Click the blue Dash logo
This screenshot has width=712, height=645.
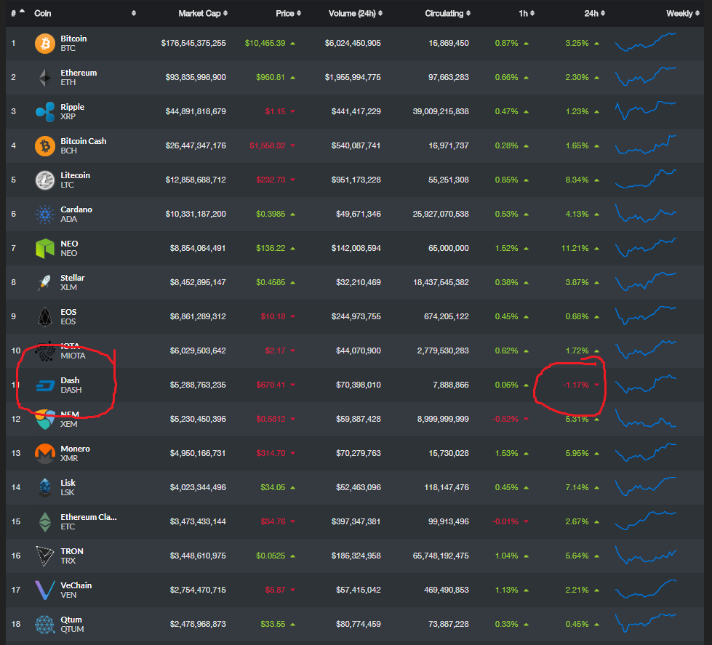pos(45,386)
